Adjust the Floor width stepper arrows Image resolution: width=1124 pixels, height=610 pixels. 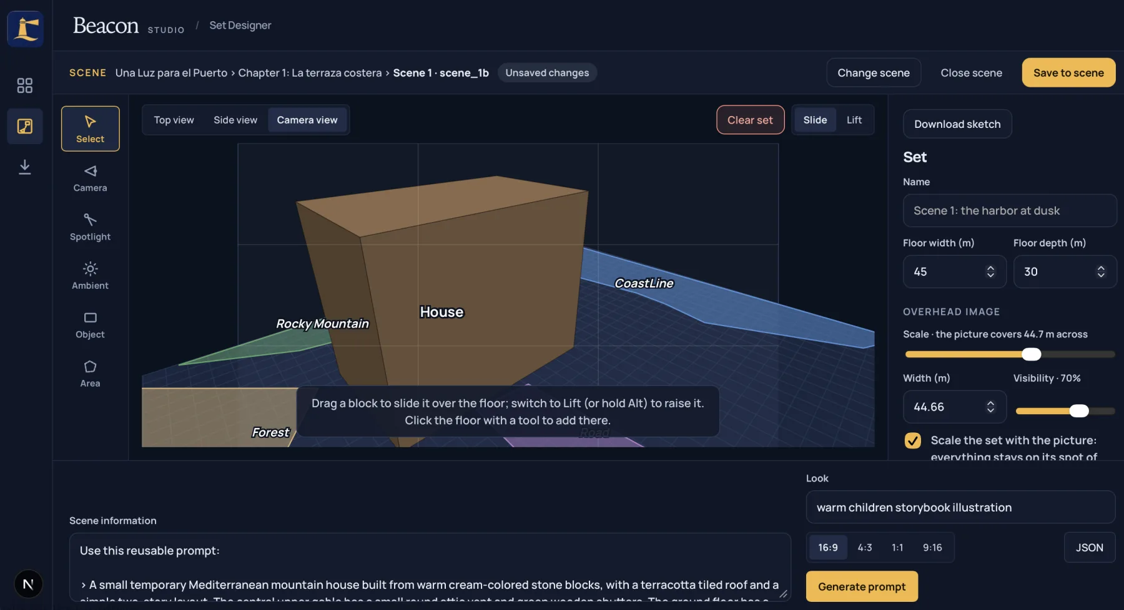coord(990,271)
